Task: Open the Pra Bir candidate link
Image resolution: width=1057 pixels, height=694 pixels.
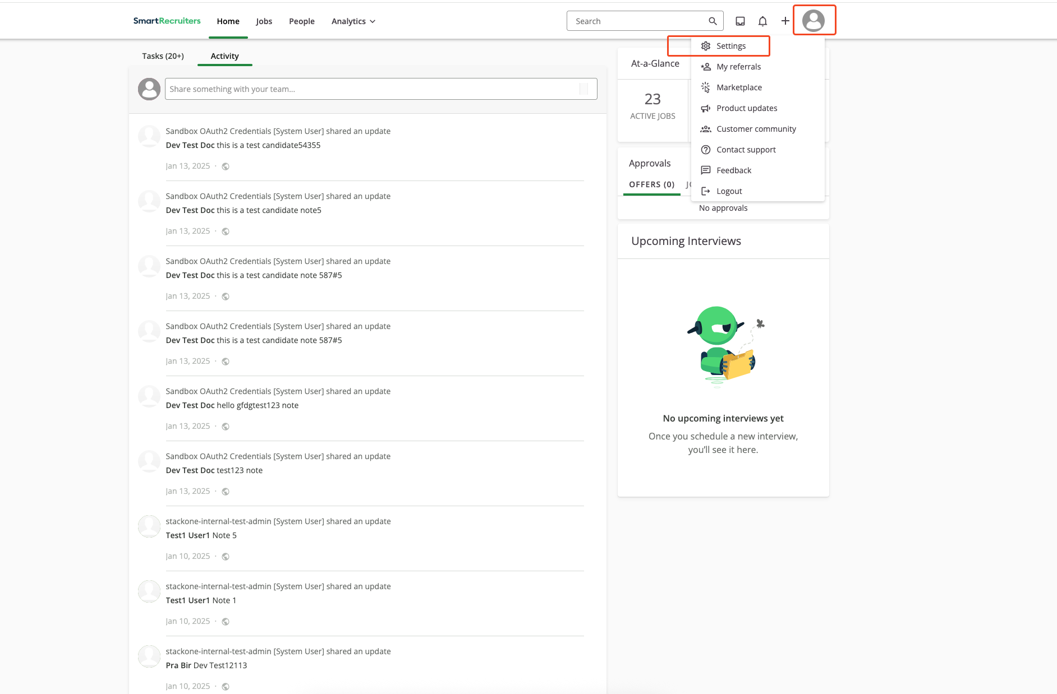Action: point(178,665)
